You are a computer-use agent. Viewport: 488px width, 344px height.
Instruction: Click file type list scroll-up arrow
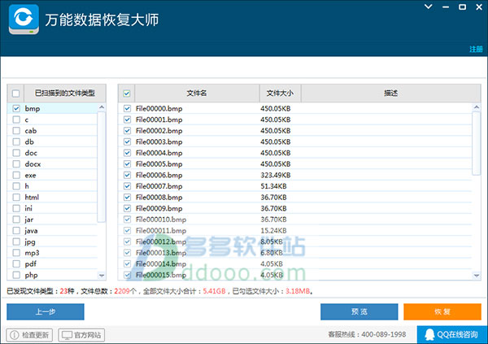102,107
